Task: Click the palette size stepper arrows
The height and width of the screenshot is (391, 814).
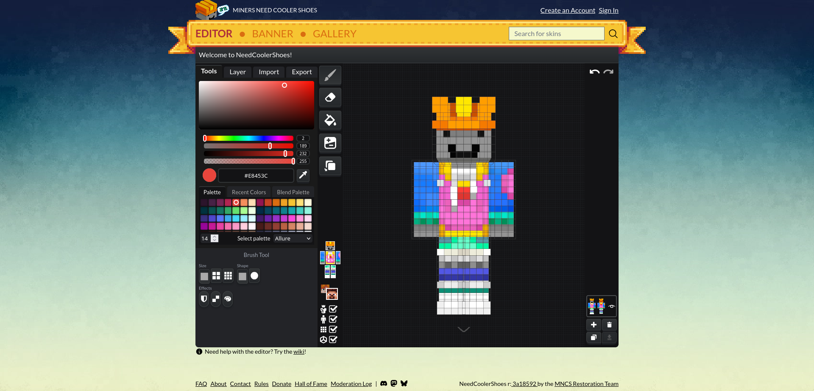Action: point(215,238)
